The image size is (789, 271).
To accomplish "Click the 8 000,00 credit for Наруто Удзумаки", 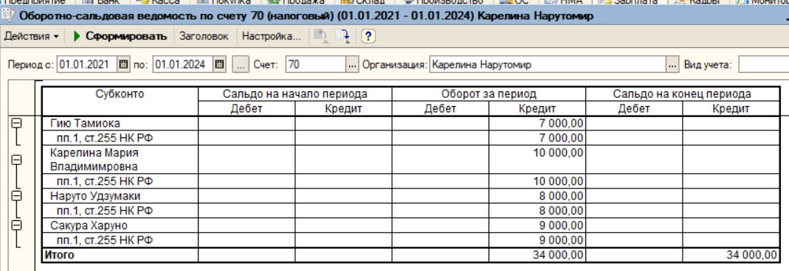I will tap(560, 196).
